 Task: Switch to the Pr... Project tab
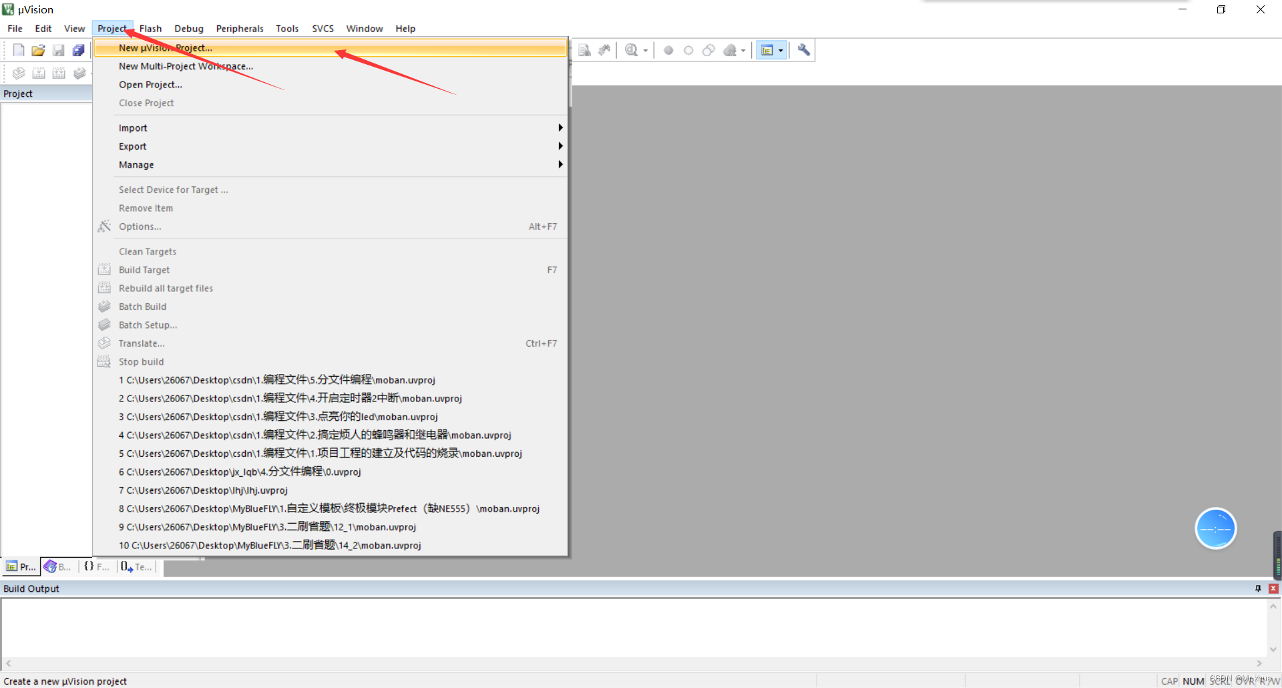pos(21,566)
